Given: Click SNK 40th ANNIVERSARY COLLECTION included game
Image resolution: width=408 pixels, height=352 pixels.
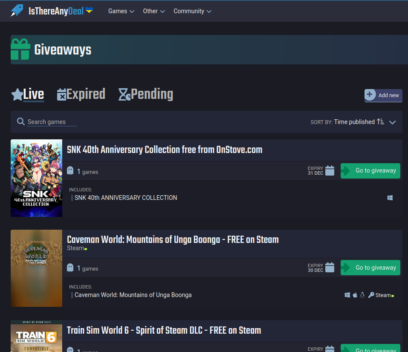Looking at the screenshot, I should pyautogui.click(x=126, y=198).
